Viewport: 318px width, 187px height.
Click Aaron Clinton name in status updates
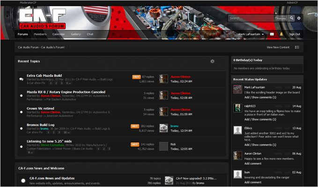point(253,153)
